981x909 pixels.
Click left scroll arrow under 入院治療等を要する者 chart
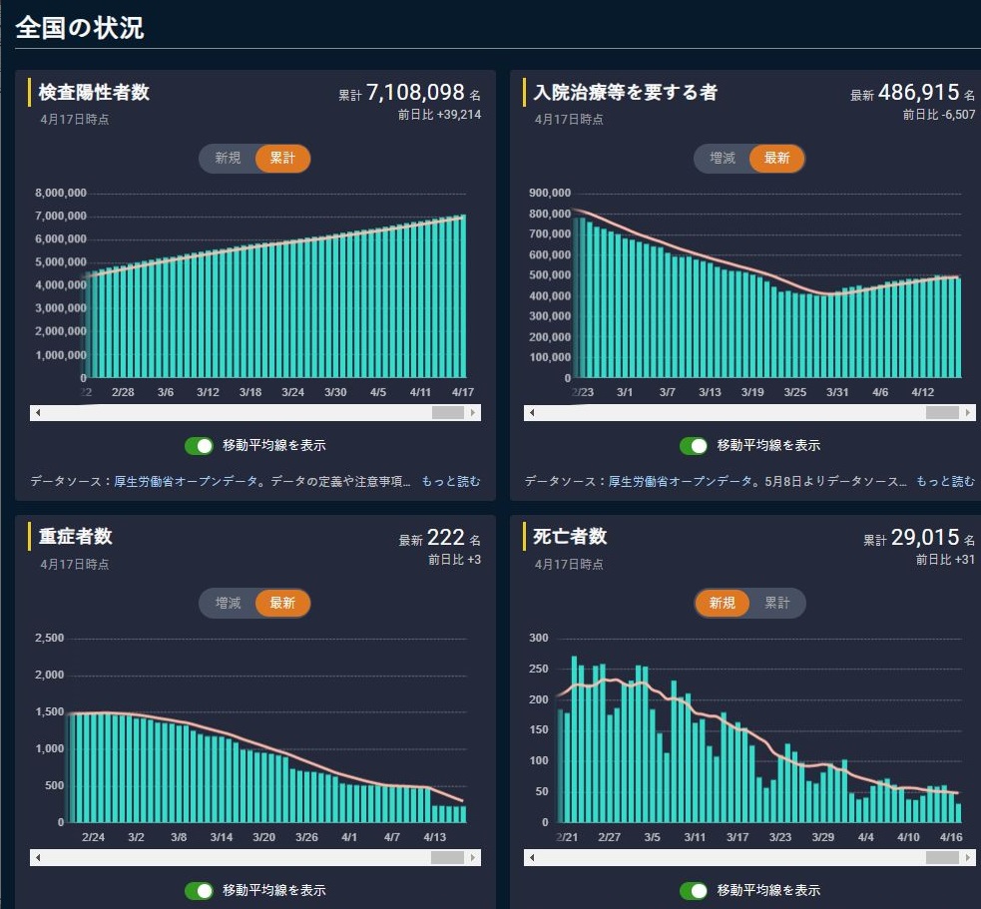pyautogui.click(x=533, y=412)
